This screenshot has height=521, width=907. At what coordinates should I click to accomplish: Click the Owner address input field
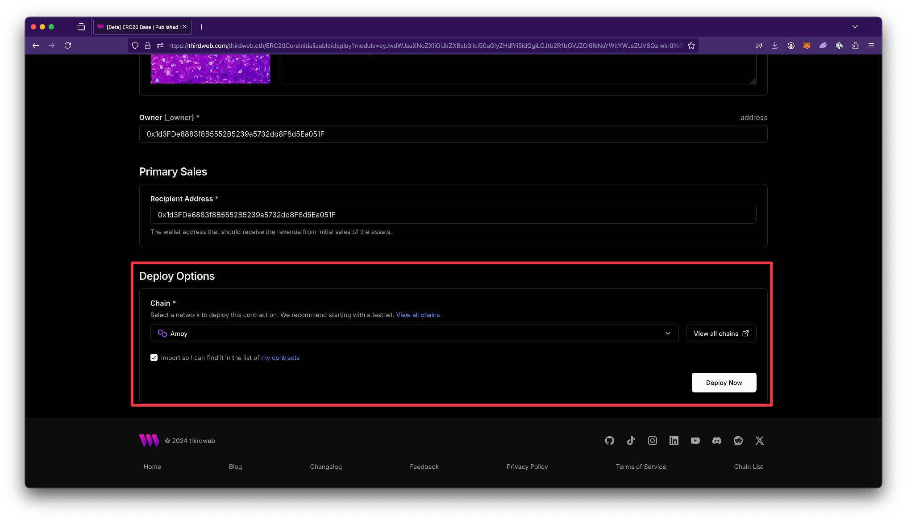tap(453, 133)
